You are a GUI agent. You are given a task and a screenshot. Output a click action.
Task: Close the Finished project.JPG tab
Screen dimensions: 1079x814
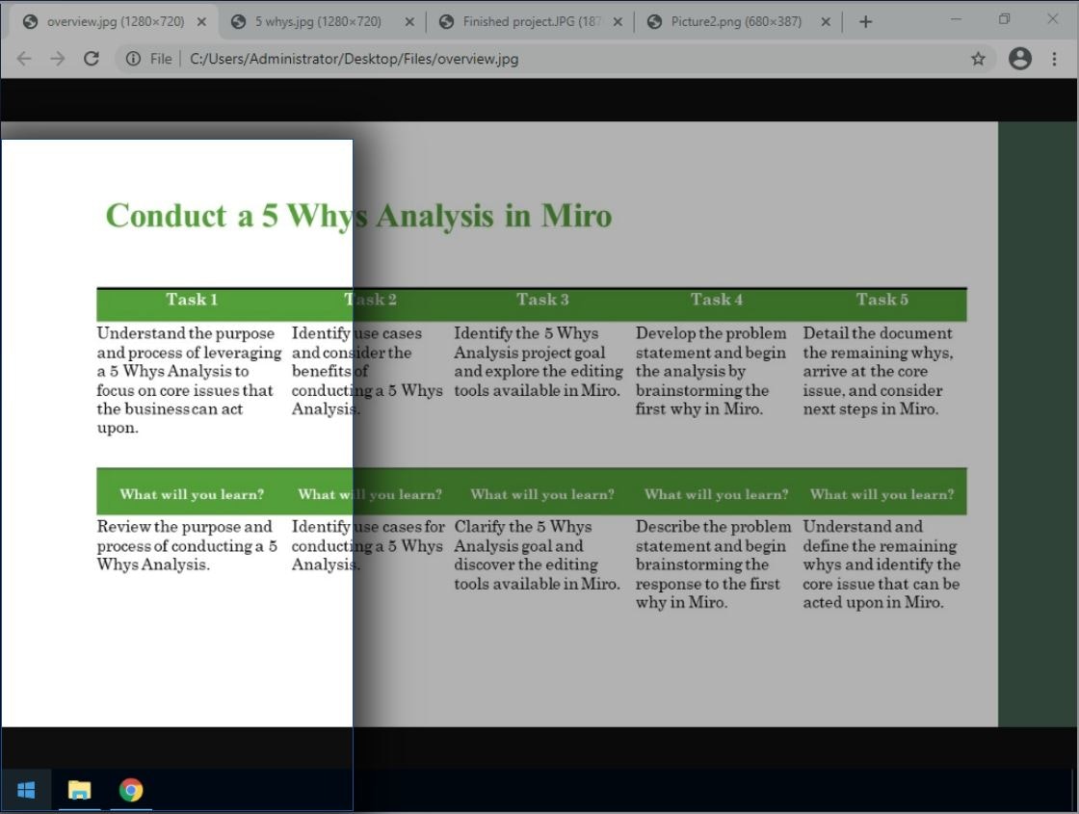[618, 22]
